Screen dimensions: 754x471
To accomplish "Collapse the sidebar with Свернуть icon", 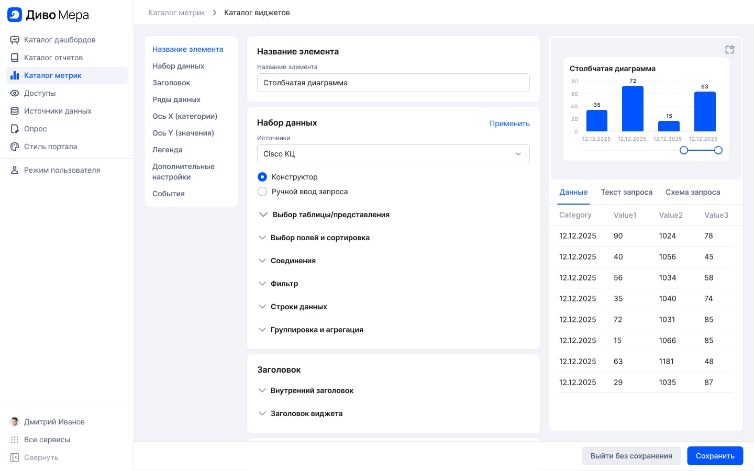I will point(15,457).
